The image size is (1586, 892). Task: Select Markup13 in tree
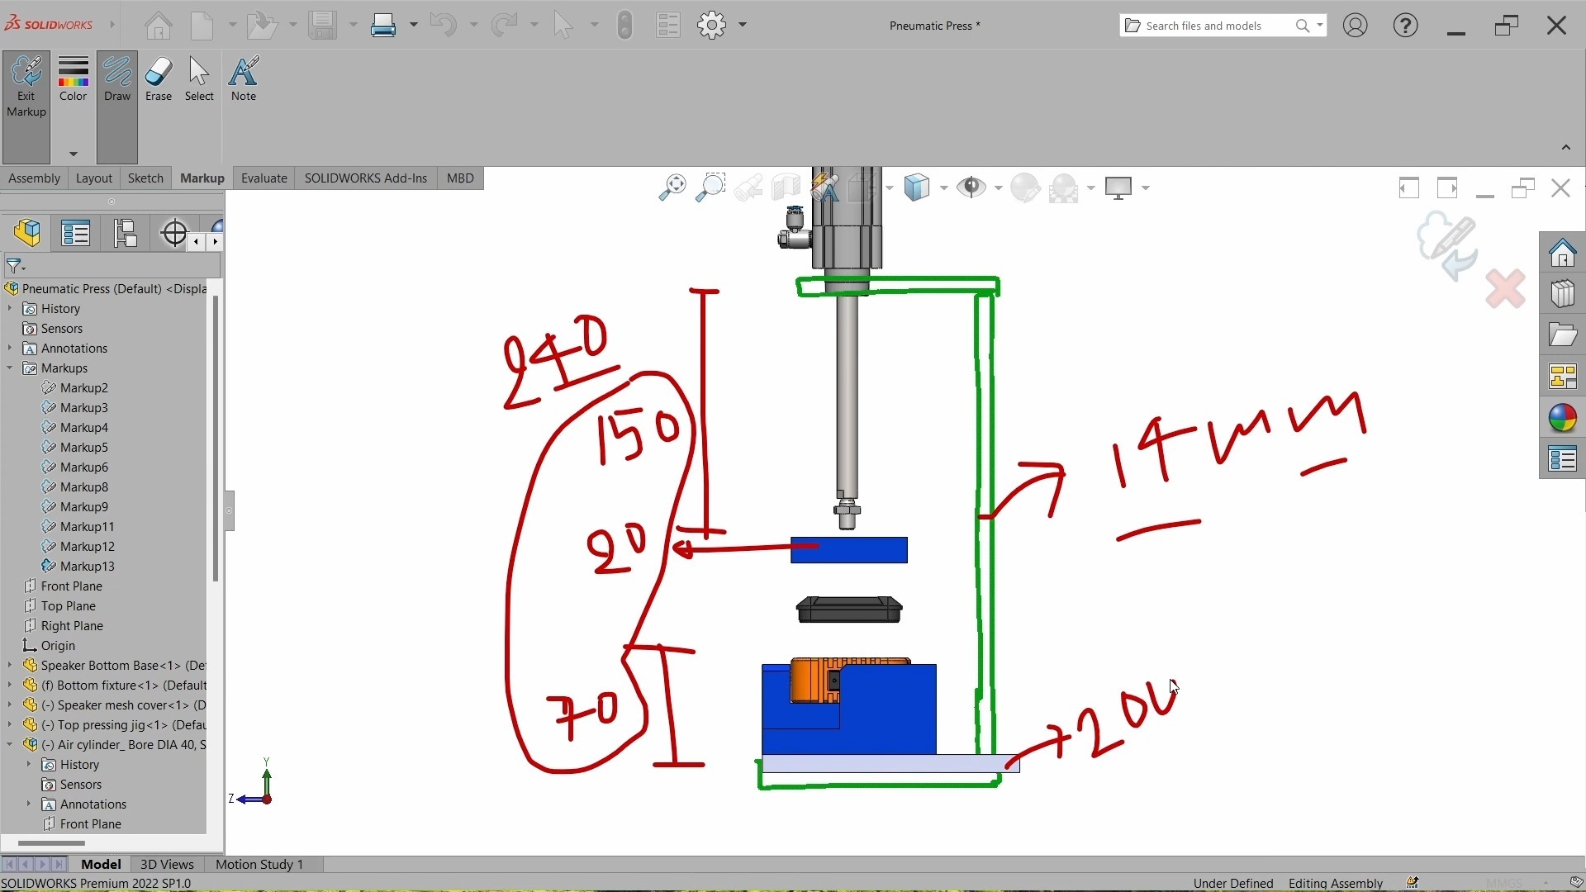click(x=87, y=567)
